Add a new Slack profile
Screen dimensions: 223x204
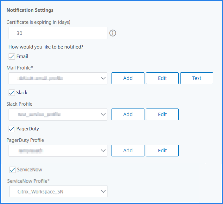click(128, 115)
